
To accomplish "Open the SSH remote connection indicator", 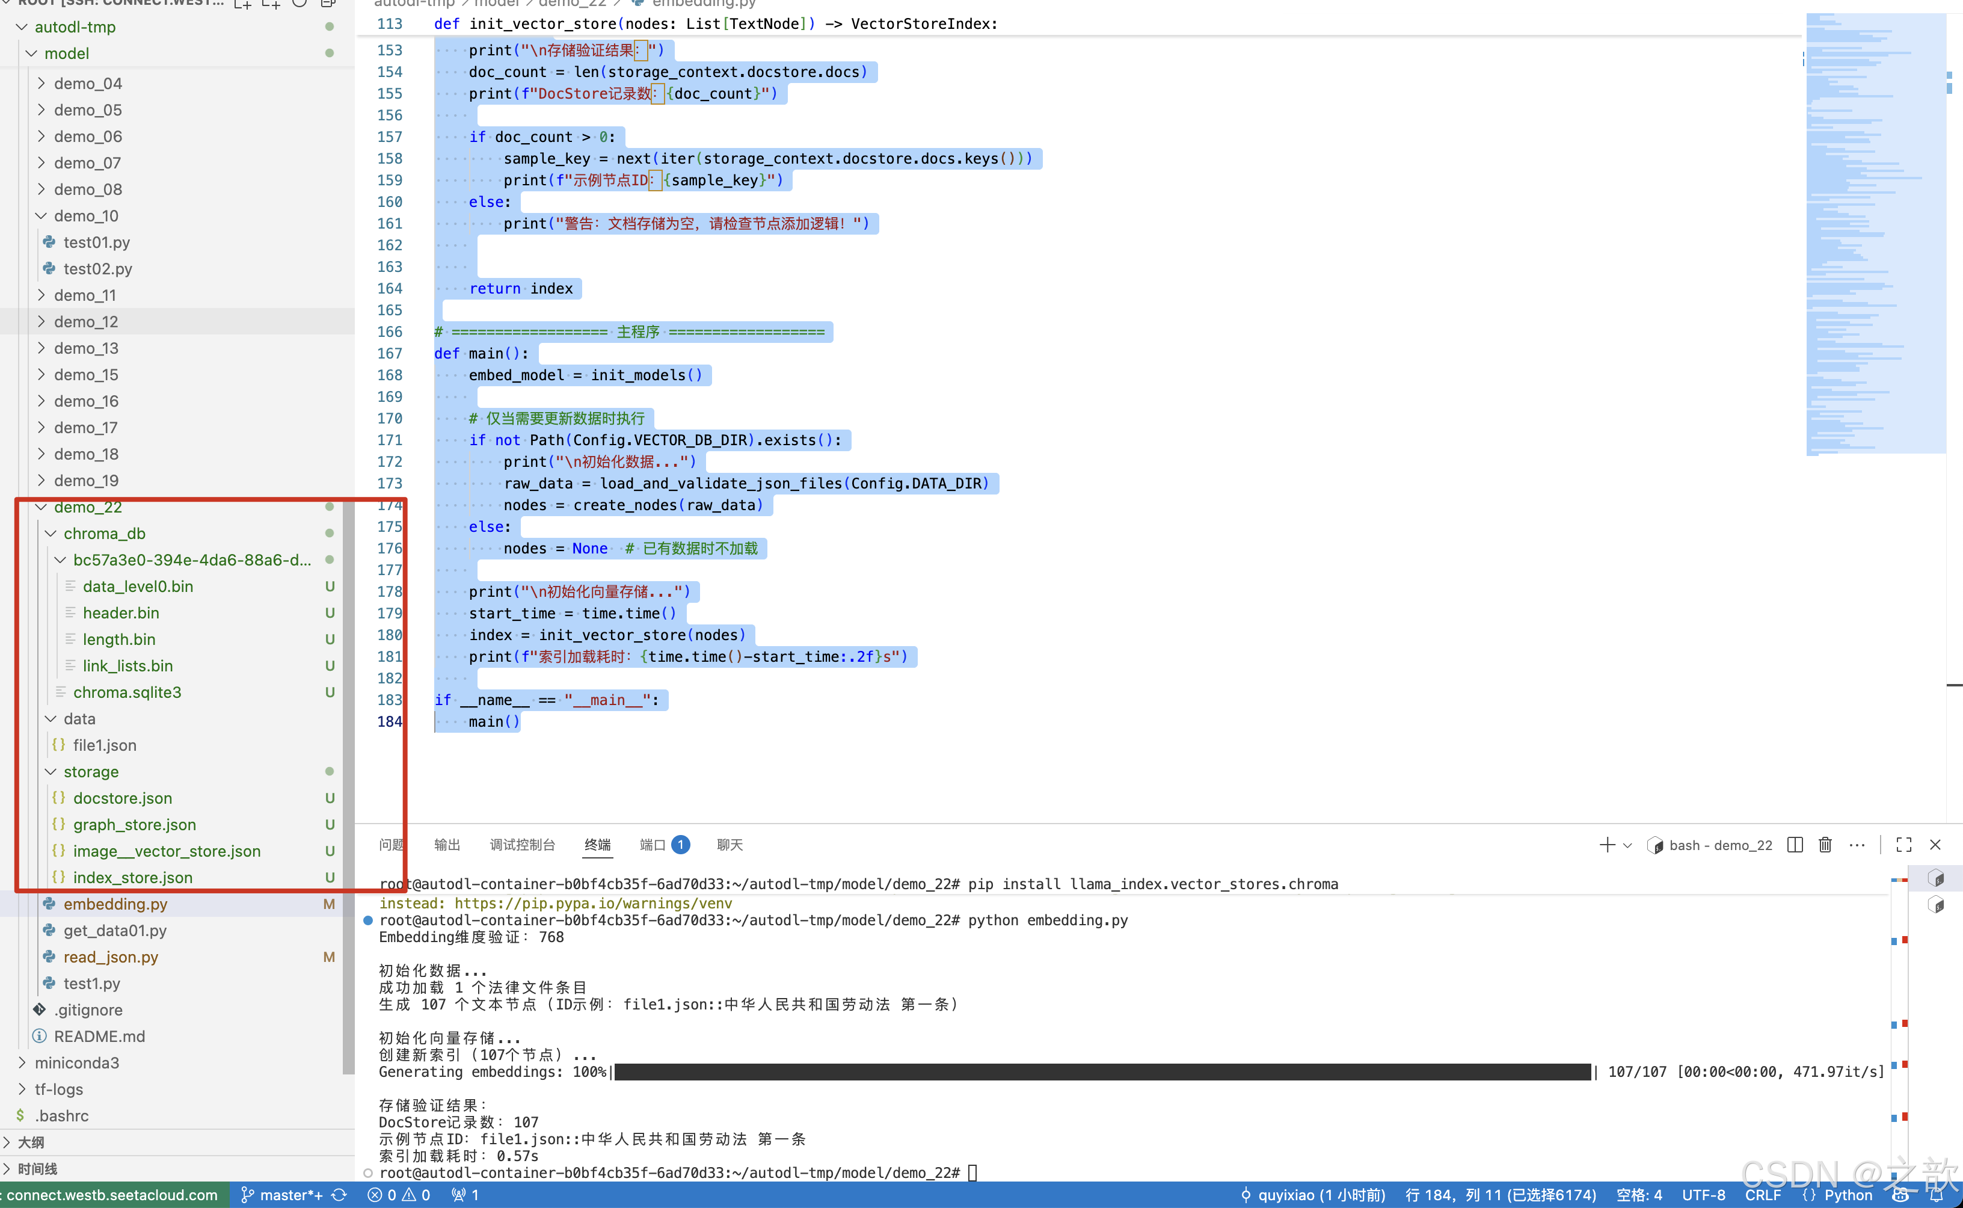I will coord(114,1195).
